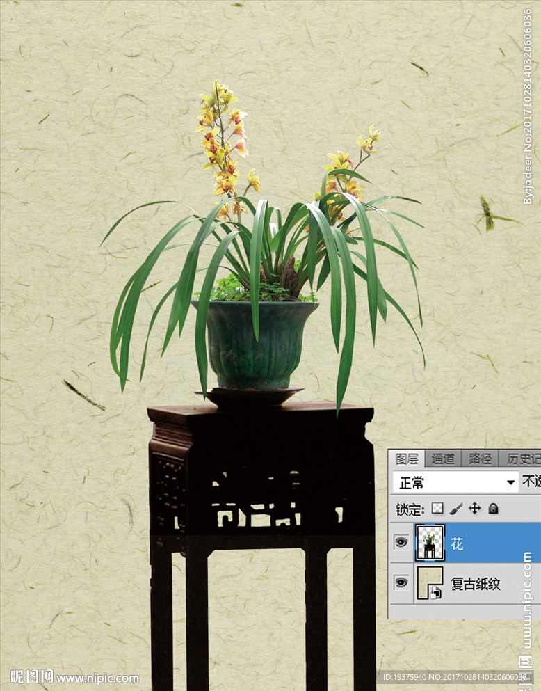Click the lock transparent pixels icon
541x691 pixels.
(437, 508)
